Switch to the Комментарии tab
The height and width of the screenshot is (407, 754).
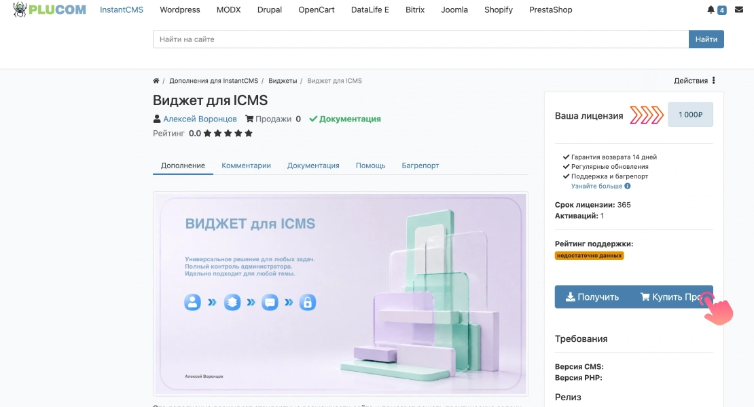pyautogui.click(x=246, y=166)
